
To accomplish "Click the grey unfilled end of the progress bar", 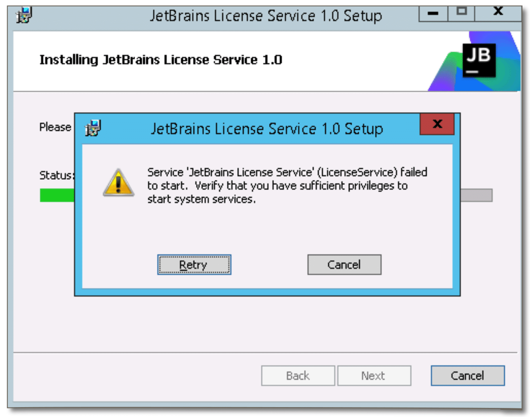I will 476,195.
